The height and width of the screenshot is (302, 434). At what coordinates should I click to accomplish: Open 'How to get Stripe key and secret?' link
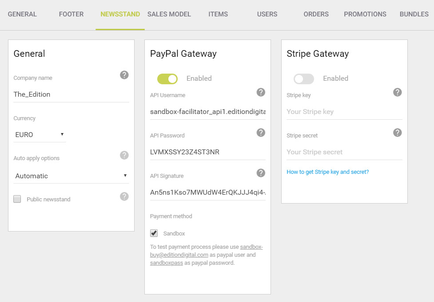(328, 172)
